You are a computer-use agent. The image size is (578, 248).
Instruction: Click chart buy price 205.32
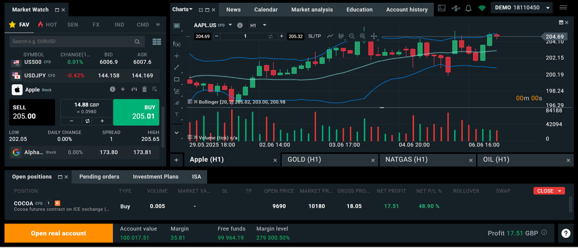(296, 36)
